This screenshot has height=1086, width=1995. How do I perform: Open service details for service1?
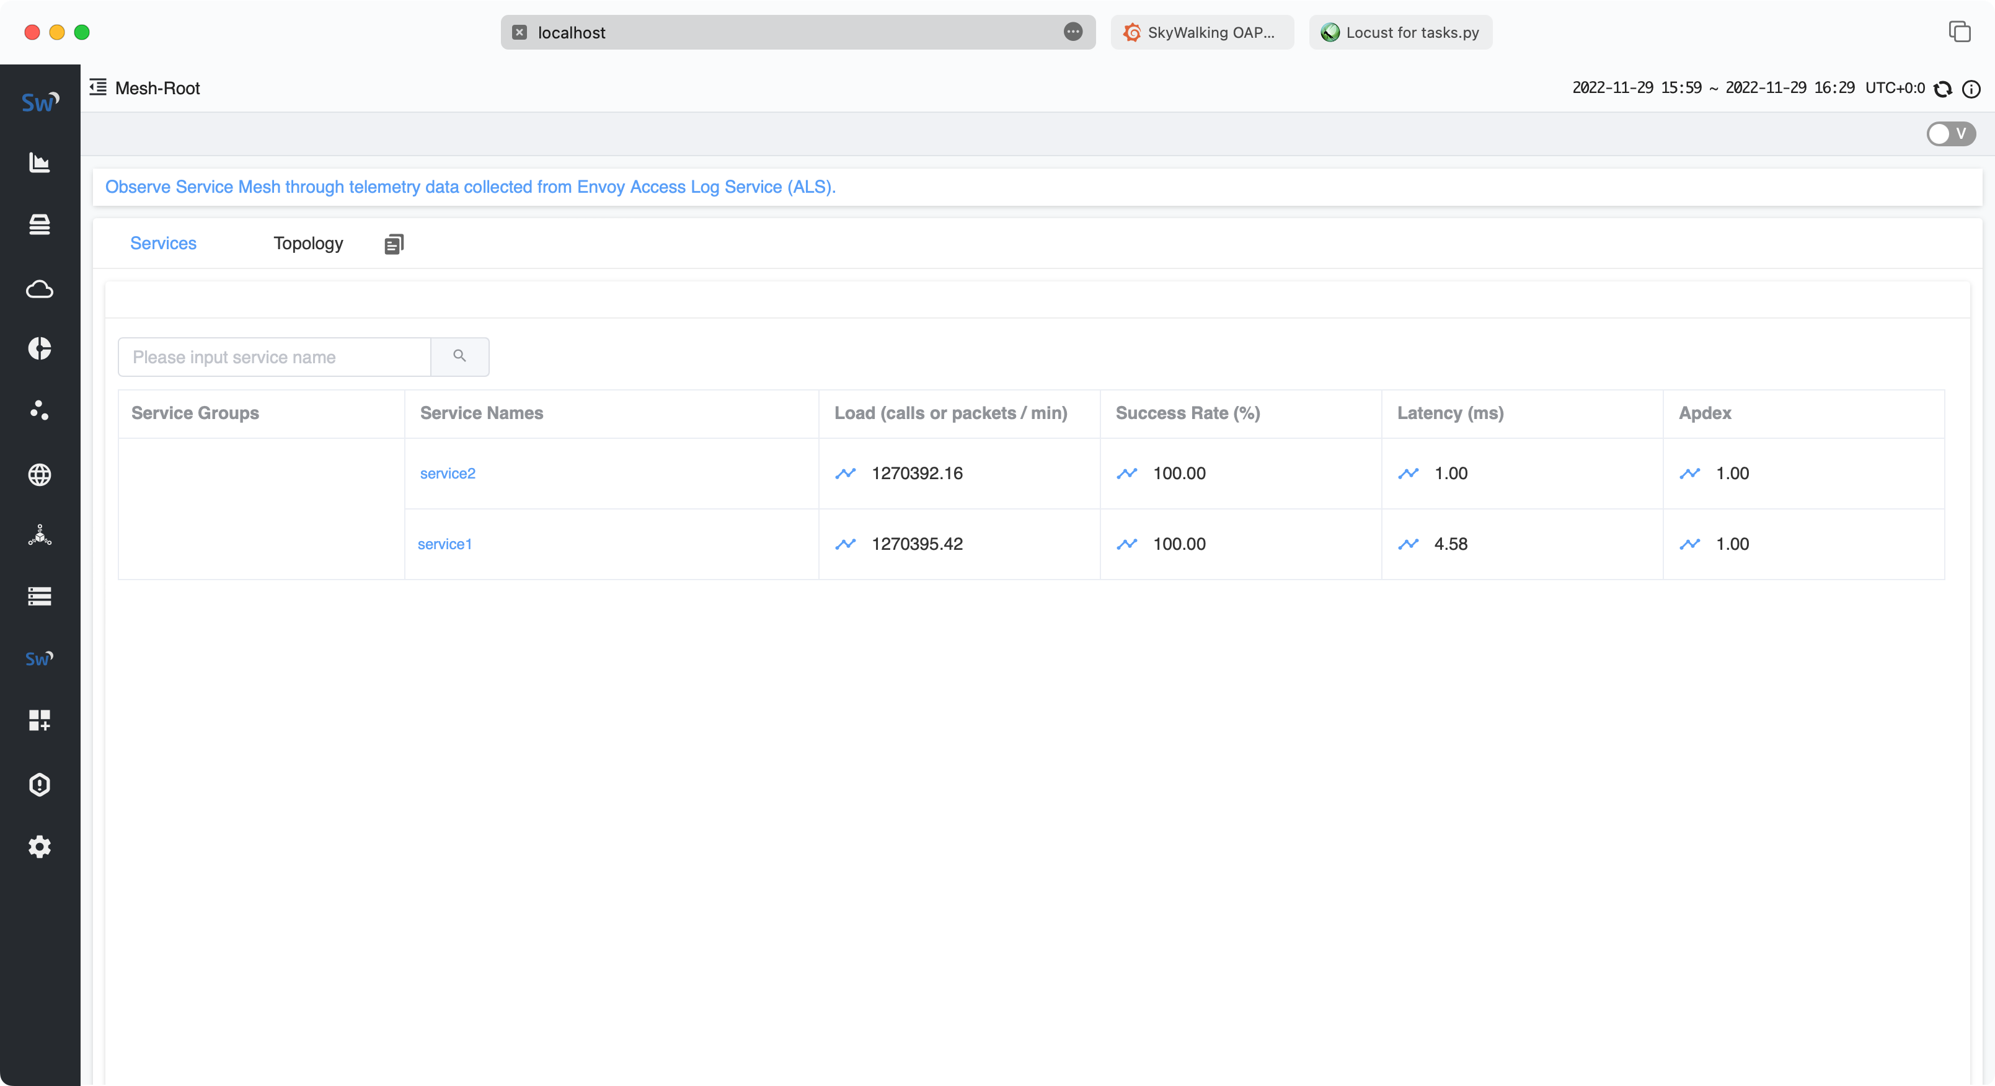pos(445,543)
